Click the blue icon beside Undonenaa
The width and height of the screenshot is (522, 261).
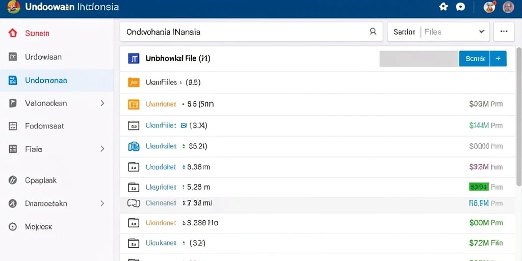[x=13, y=80]
